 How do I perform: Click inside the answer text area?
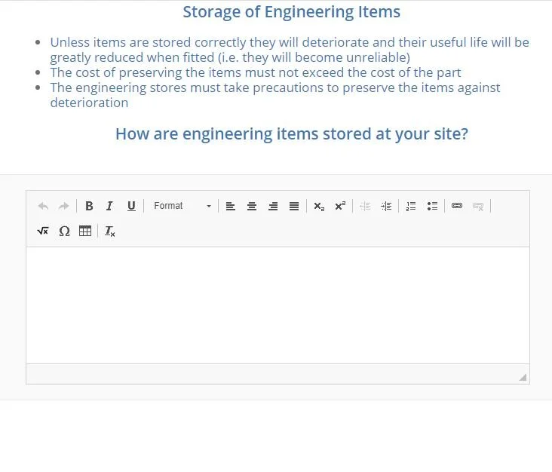[x=278, y=305]
